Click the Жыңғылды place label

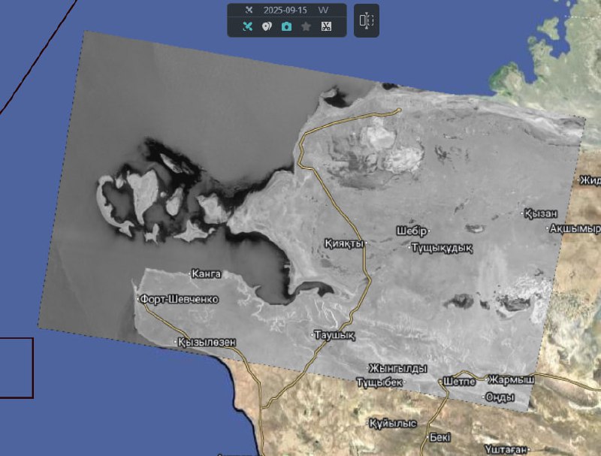click(397, 368)
